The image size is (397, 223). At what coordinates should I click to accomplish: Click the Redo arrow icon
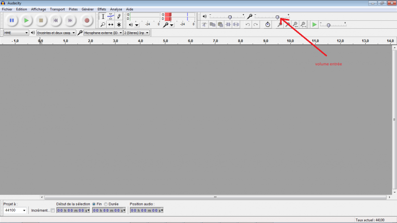click(256, 24)
